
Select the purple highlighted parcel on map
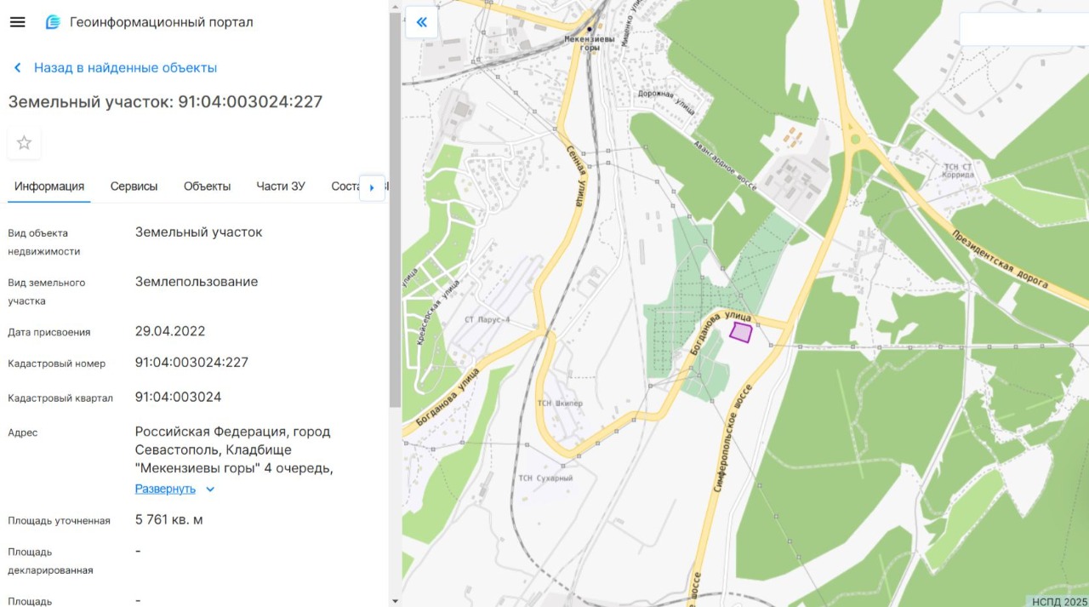741,332
